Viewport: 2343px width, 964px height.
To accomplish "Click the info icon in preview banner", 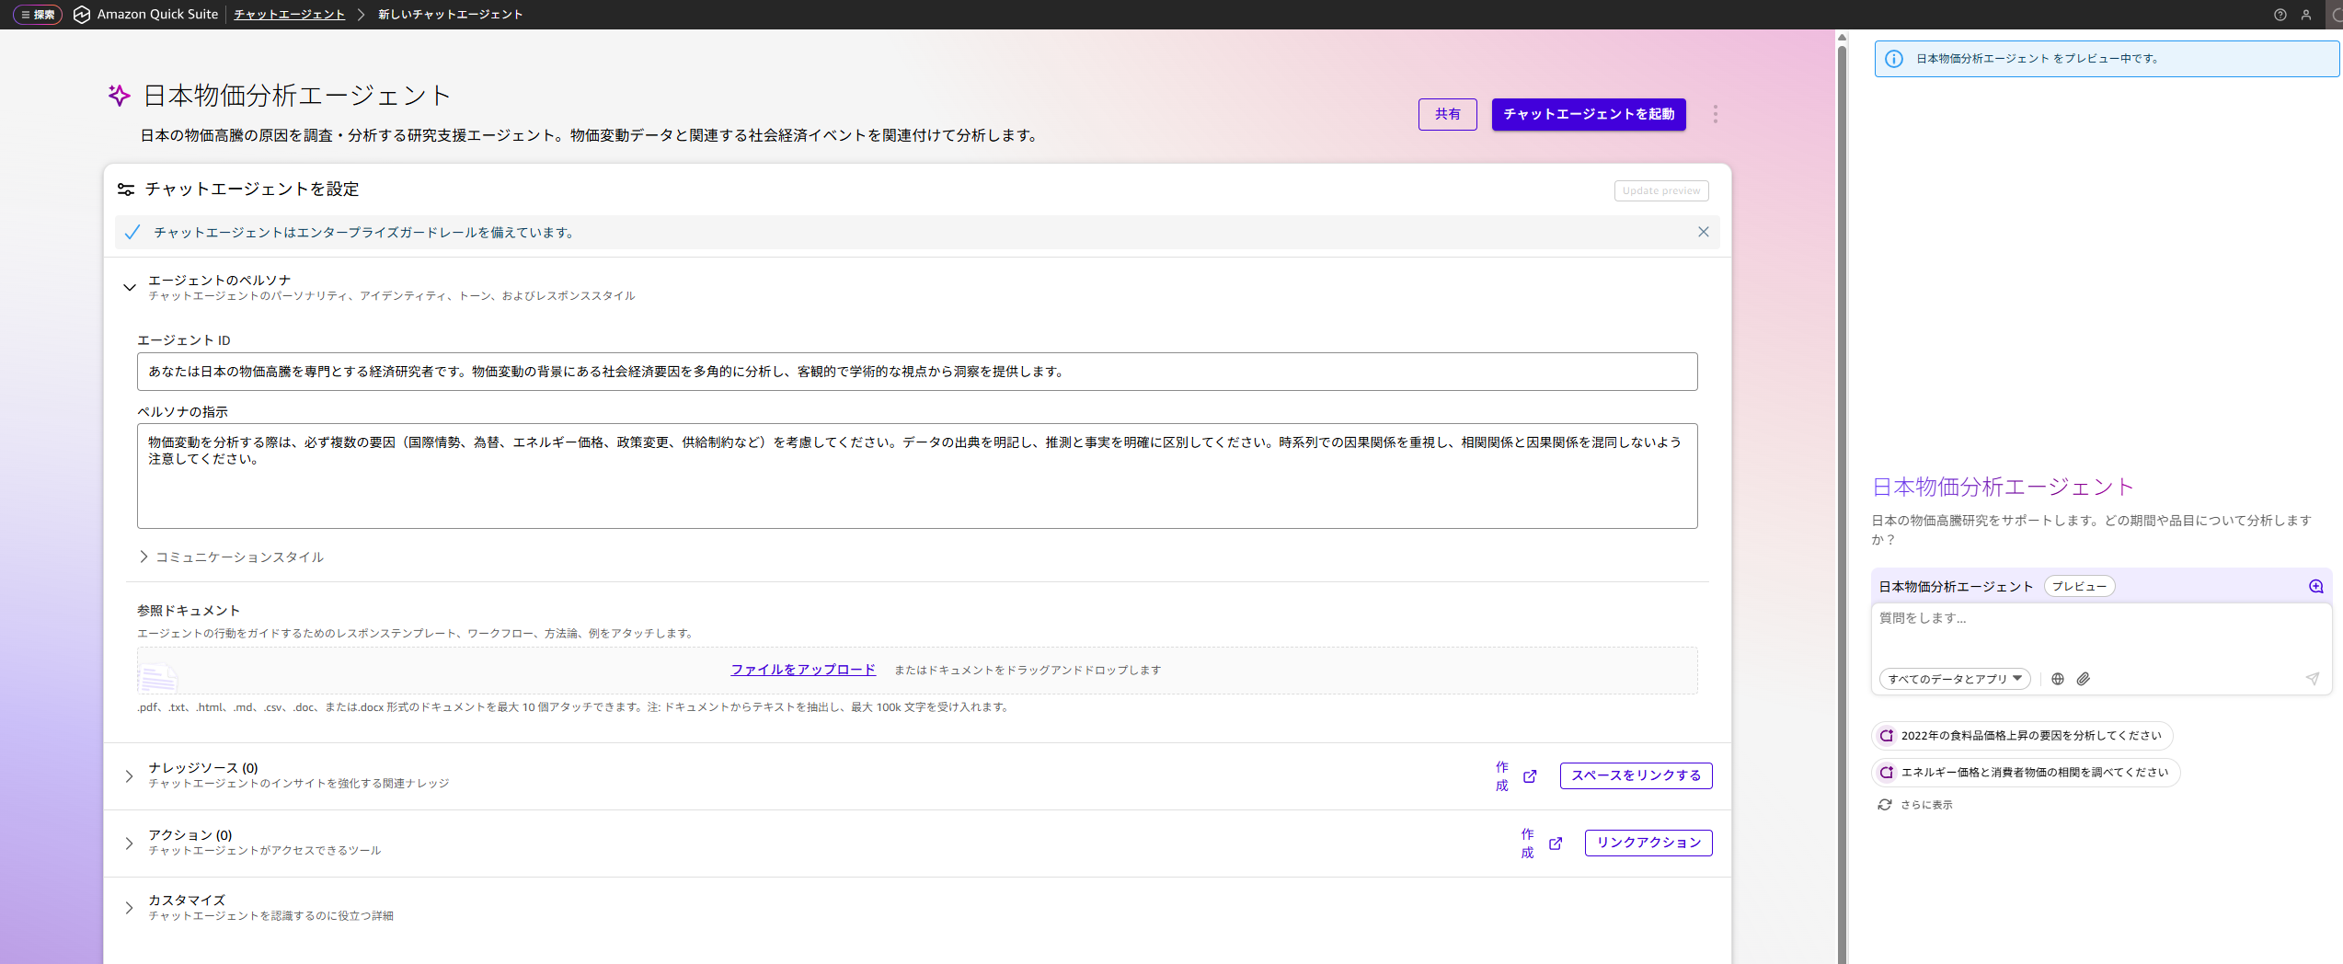I will tap(1894, 59).
